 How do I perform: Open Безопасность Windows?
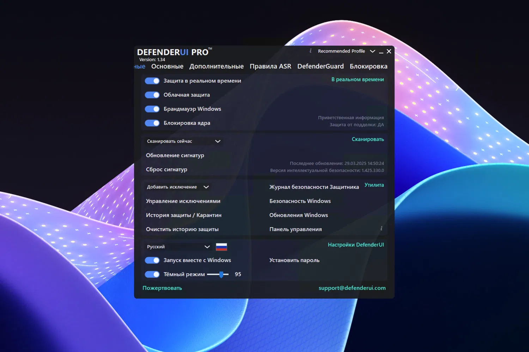(x=300, y=201)
